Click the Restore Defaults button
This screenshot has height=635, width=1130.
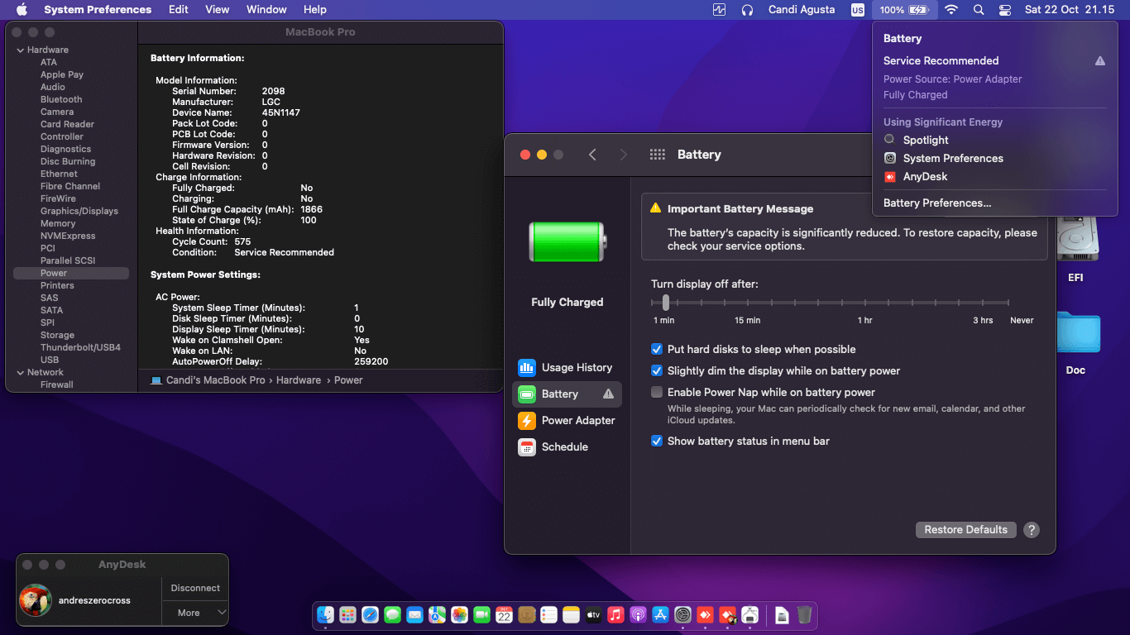(965, 530)
